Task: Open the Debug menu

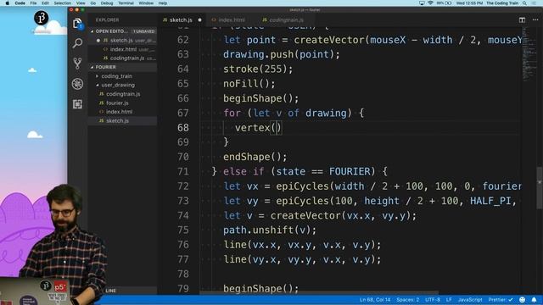Action: 107,3
